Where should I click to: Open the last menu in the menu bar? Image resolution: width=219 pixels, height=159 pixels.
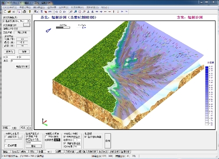105,7
